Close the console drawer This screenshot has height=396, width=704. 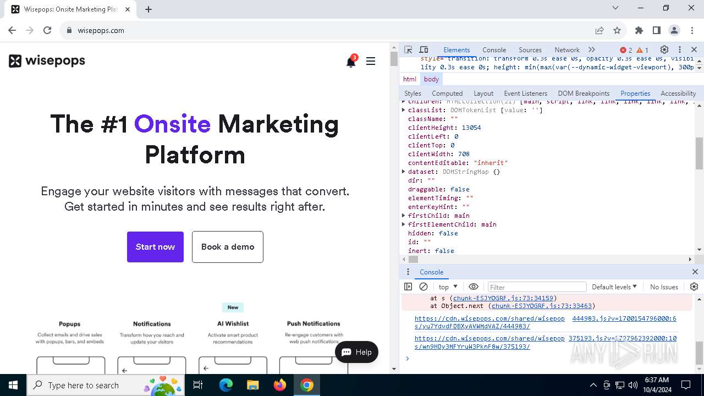click(695, 272)
